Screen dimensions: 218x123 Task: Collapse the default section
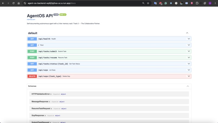click(x=187, y=33)
